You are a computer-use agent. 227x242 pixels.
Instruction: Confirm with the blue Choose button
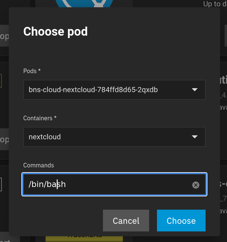pos(181,221)
